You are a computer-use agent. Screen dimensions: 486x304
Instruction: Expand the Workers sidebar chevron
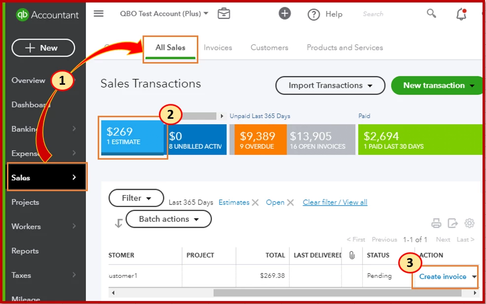[x=74, y=226]
